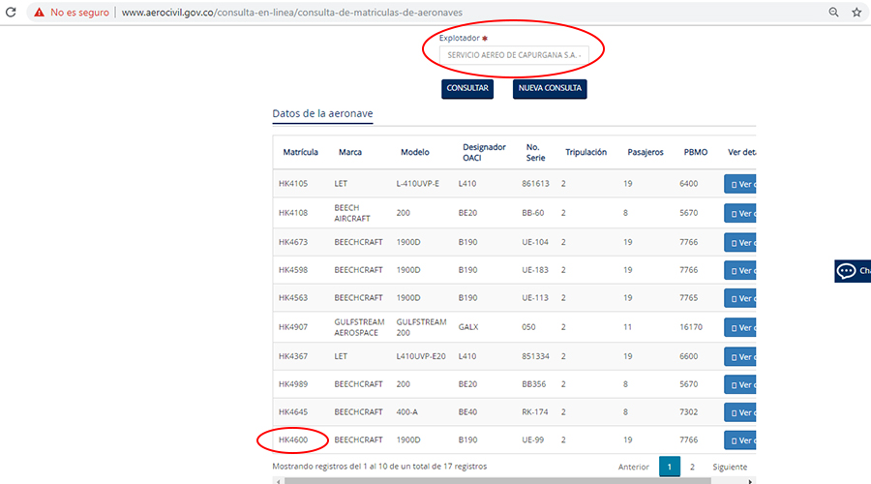Screen dimensions: 871x484
Task: Click the horizontal scrollbar under the table
Action: (497, 481)
